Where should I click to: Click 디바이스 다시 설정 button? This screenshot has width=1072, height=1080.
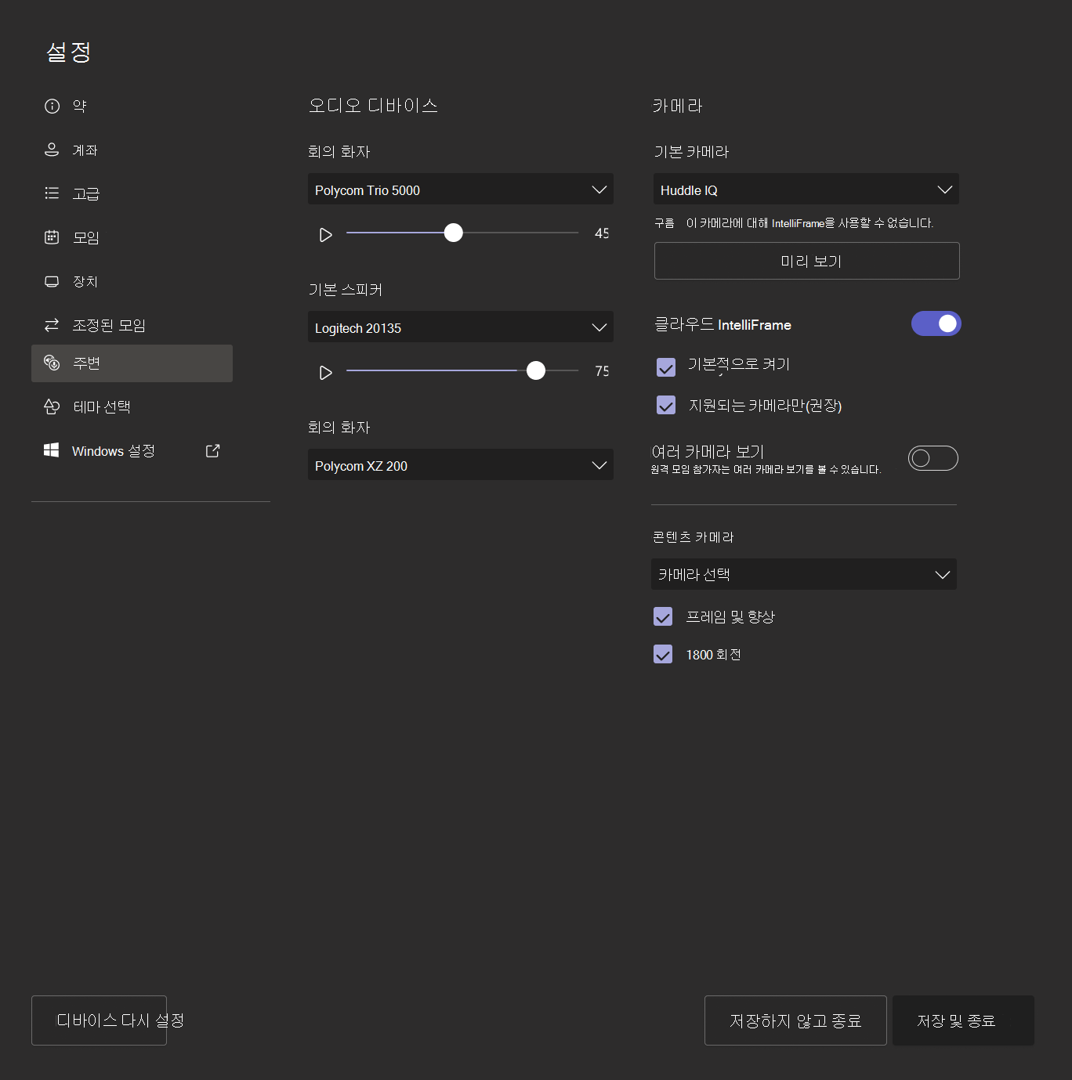[x=99, y=1020]
